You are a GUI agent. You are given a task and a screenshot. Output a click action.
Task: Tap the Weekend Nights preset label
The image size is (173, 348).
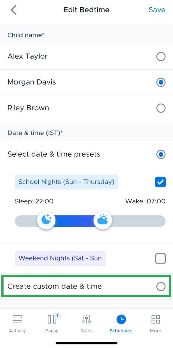click(60, 258)
